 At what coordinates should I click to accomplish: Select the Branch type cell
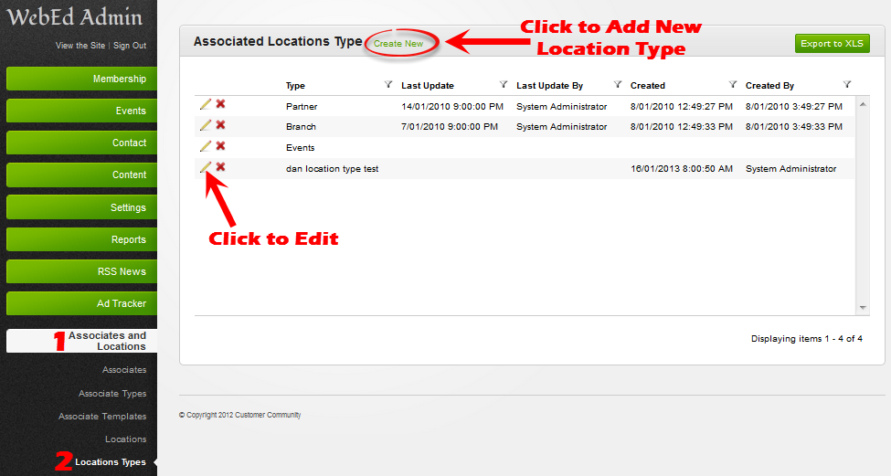(301, 127)
